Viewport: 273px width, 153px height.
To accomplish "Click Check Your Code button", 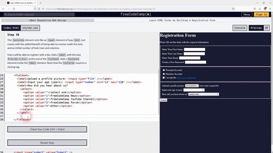I will [x=47, y=129].
